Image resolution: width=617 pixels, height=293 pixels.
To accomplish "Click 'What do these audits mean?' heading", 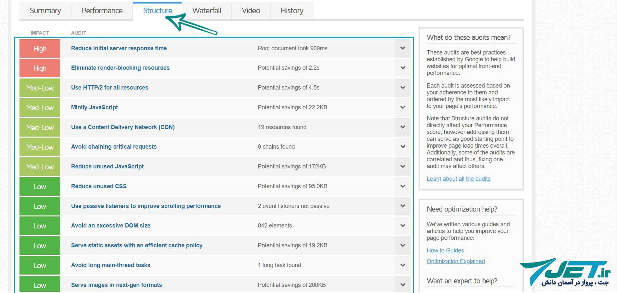I will coord(468,37).
